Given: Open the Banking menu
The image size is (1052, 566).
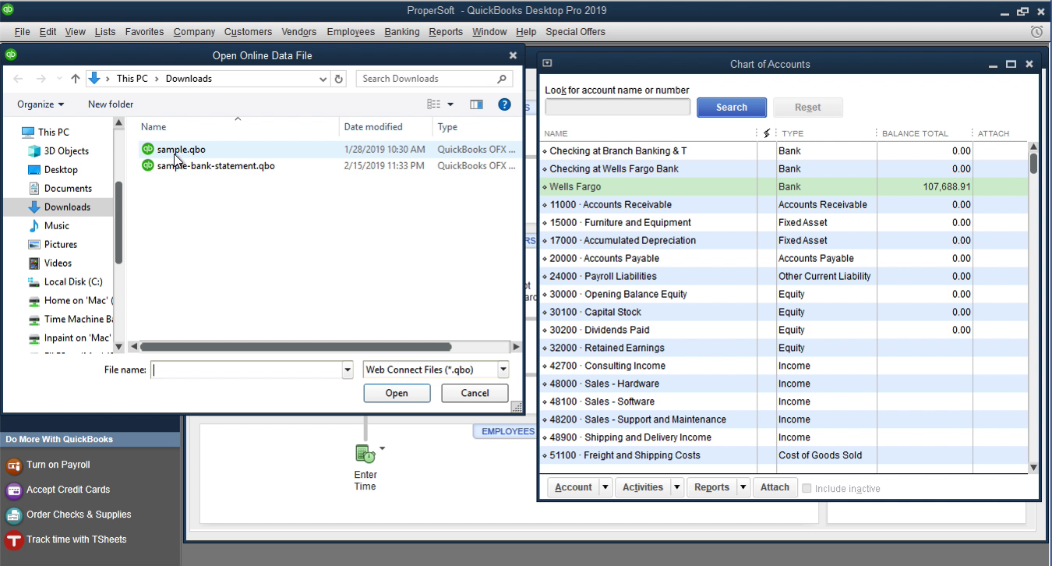Looking at the screenshot, I should point(402,32).
